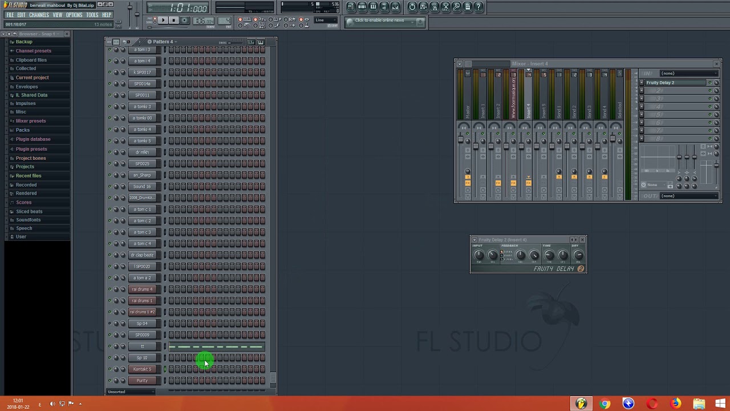
Task: Select the Purity channel button
Action: [x=142, y=380]
